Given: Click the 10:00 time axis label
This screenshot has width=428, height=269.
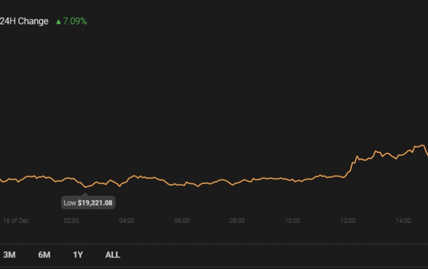Looking at the screenshot, I should click(293, 221).
